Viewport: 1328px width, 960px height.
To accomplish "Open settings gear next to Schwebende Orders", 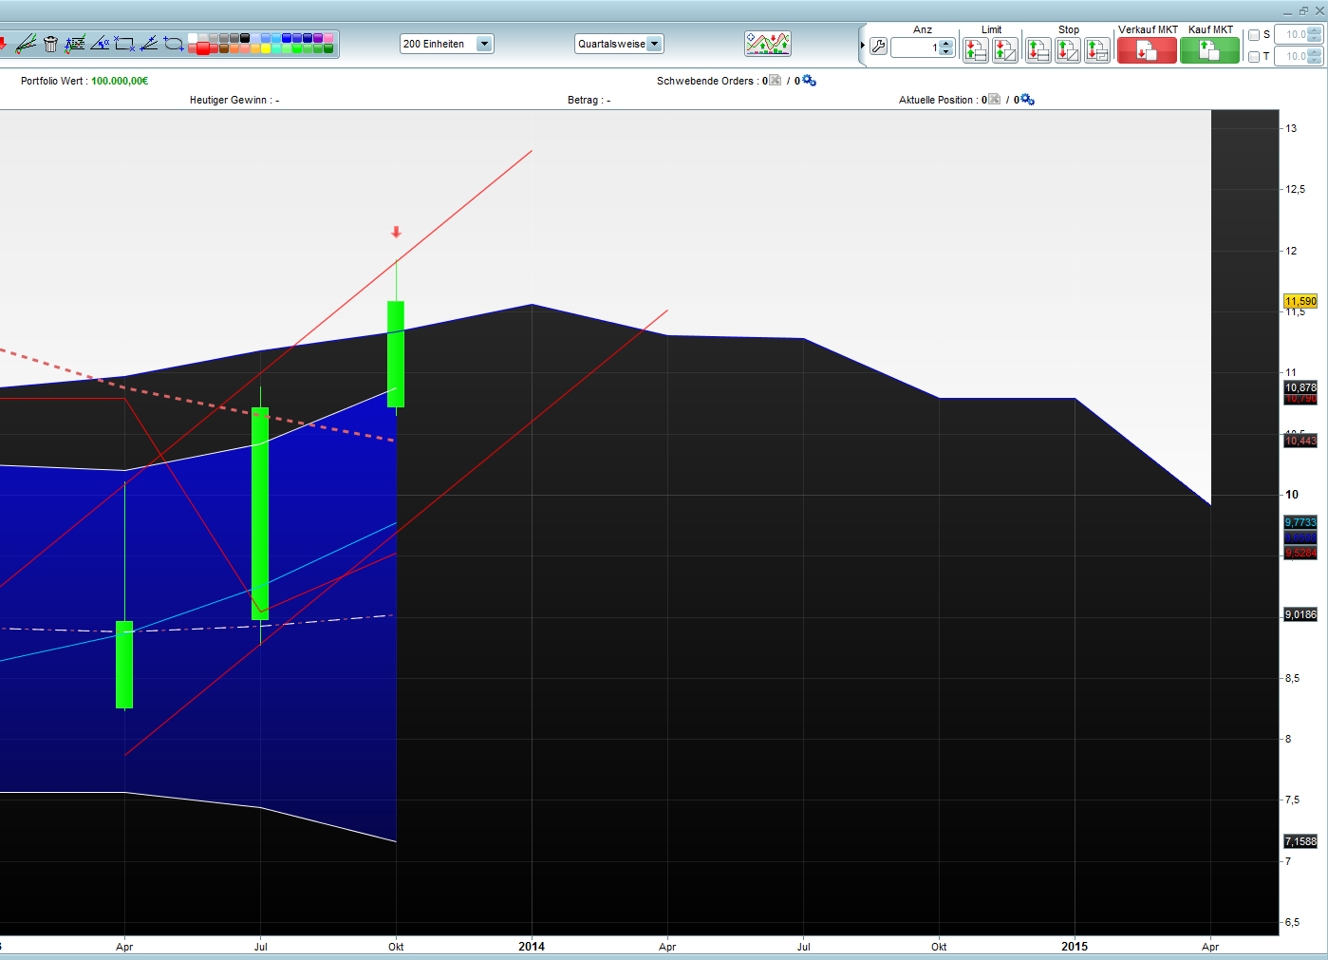I will tap(810, 81).
